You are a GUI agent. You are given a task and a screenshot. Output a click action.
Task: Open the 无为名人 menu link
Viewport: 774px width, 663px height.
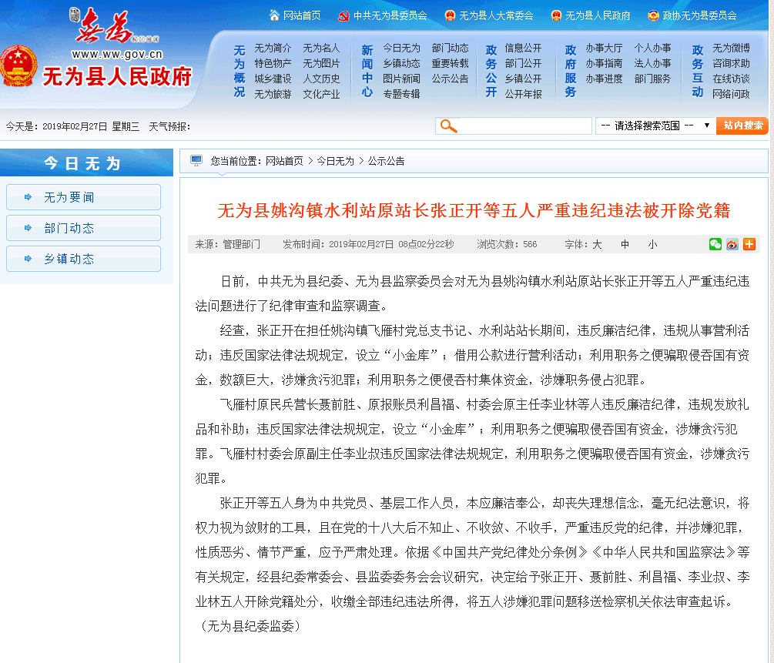coord(321,48)
